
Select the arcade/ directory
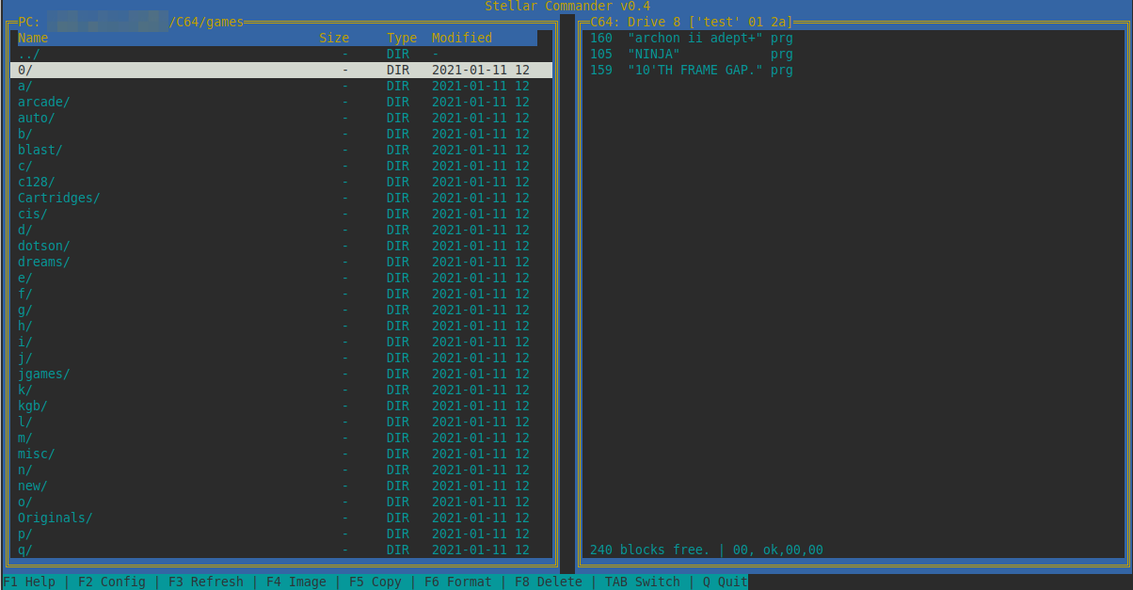43,102
